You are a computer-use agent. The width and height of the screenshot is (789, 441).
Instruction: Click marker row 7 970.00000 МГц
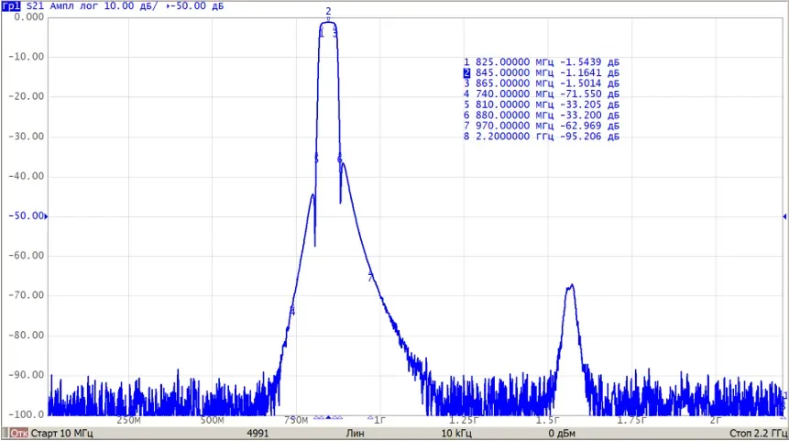542,126
